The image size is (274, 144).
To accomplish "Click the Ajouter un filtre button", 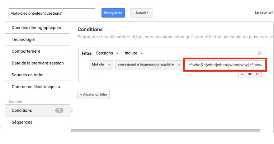I will [x=94, y=95].
